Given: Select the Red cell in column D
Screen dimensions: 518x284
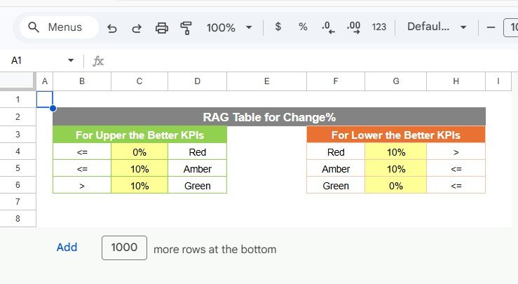Looking at the screenshot, I should click(x=197, y=152).
